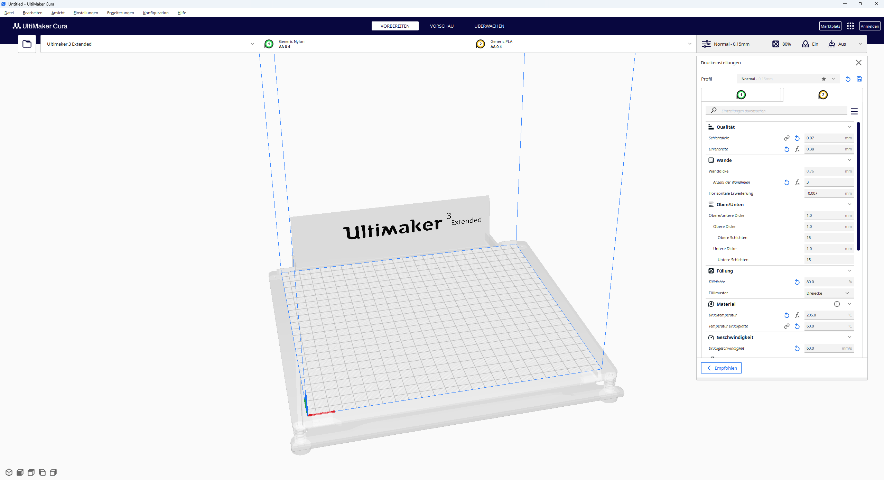The width and height of the screenshot is (884, 480).
Task: Switch to extruder 2 settings tab
Action: [823, 95]
